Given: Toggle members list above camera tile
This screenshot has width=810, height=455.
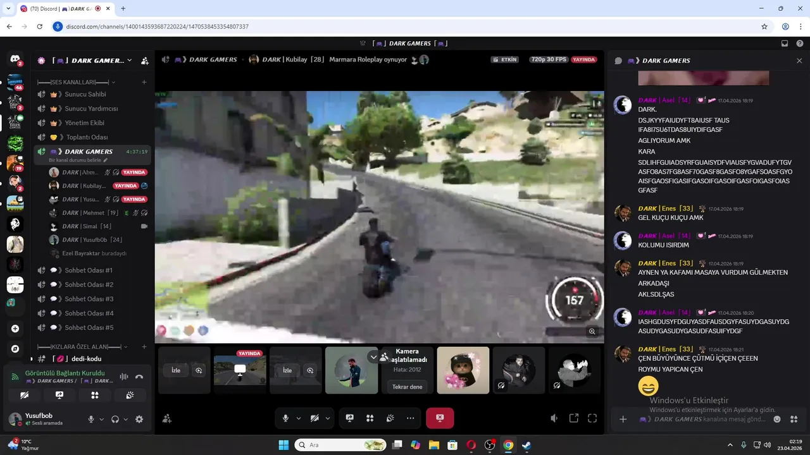Looking at the screenshot, I should click(384, 357).
